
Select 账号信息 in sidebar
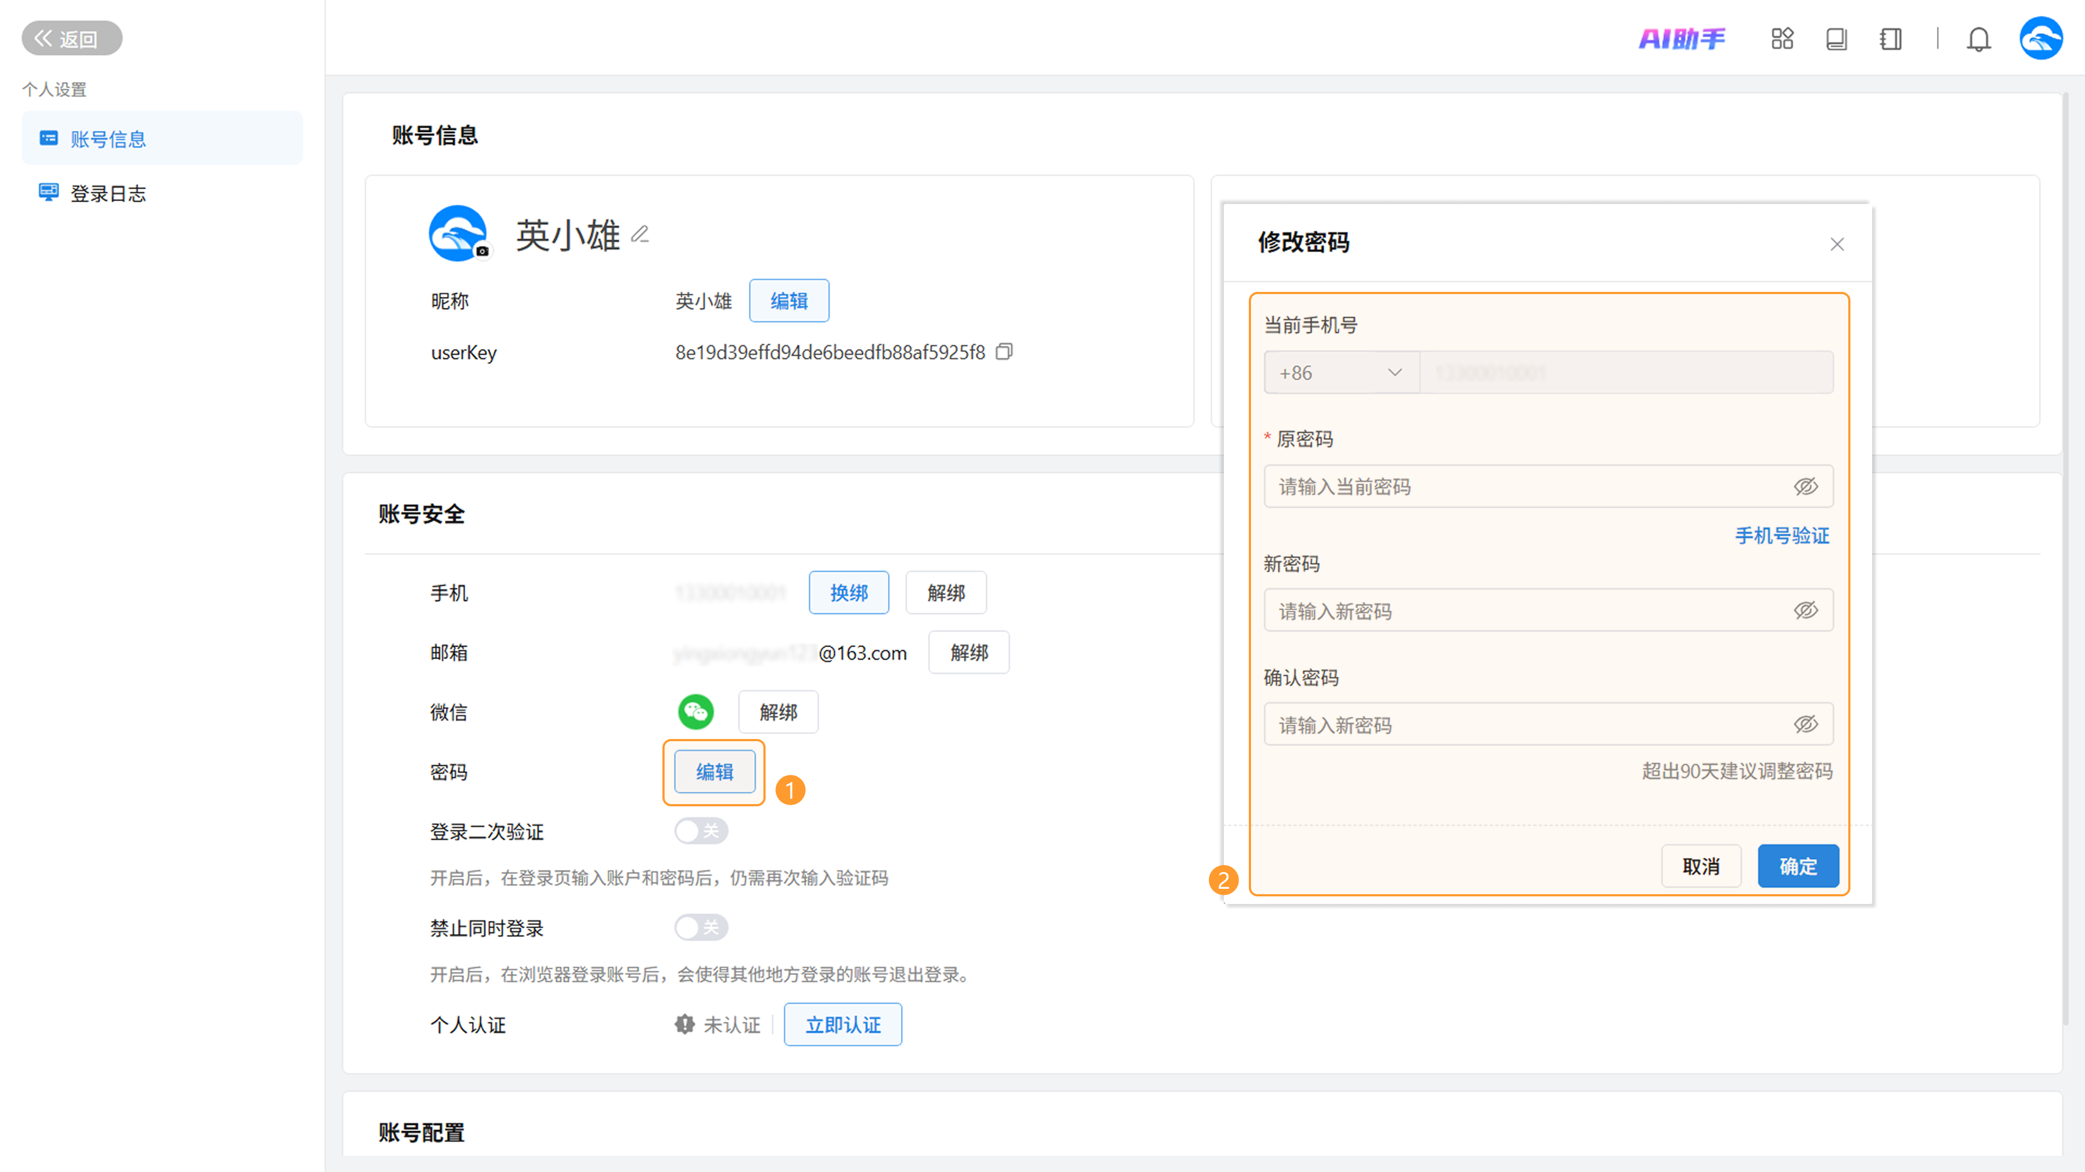(x=108, y=139)
